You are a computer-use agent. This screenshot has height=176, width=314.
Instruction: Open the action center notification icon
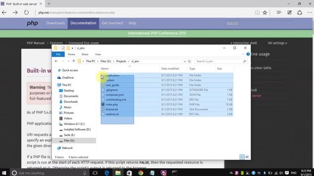click(287, 173)
